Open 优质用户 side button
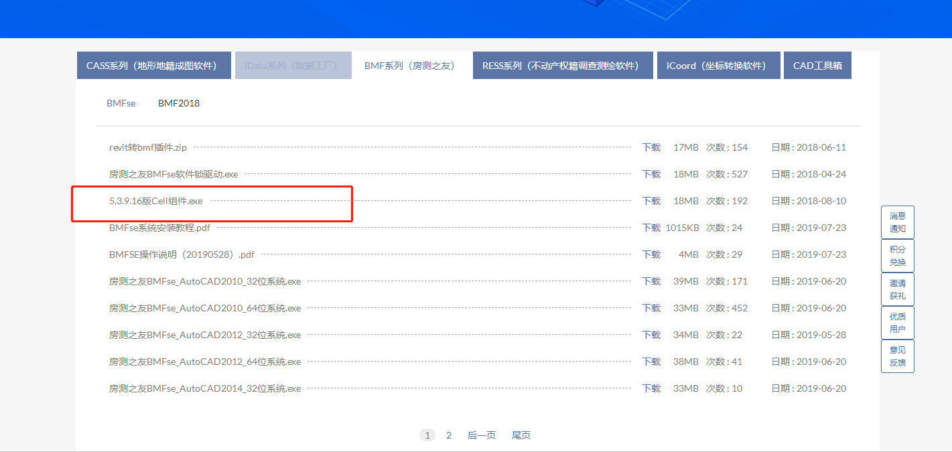 point(898,323)
